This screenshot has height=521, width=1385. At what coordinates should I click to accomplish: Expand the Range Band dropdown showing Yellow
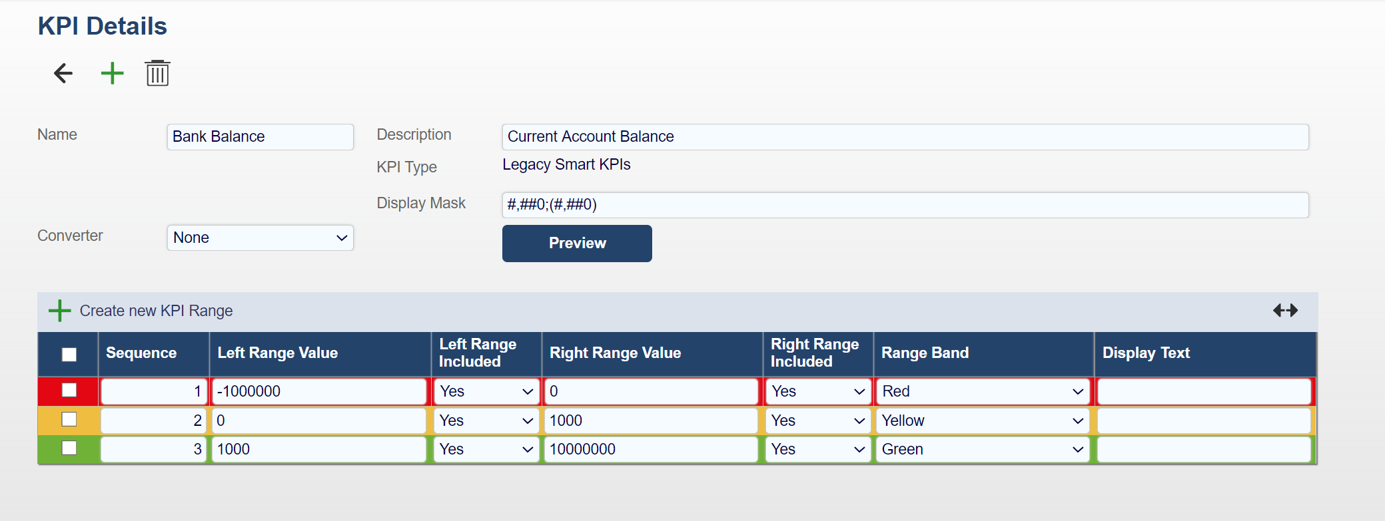click(982, 421)
